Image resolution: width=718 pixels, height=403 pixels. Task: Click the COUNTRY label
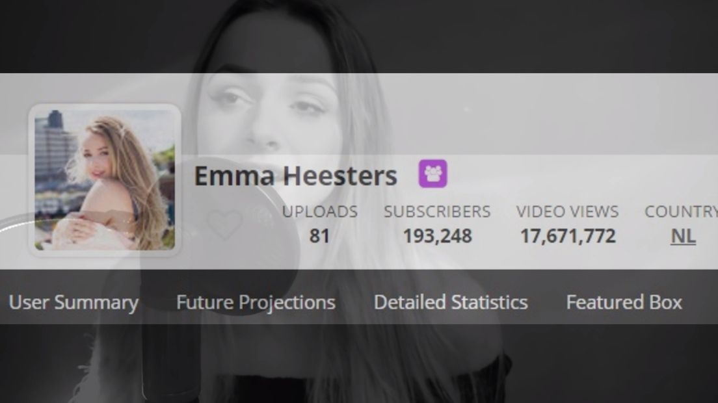682,211
